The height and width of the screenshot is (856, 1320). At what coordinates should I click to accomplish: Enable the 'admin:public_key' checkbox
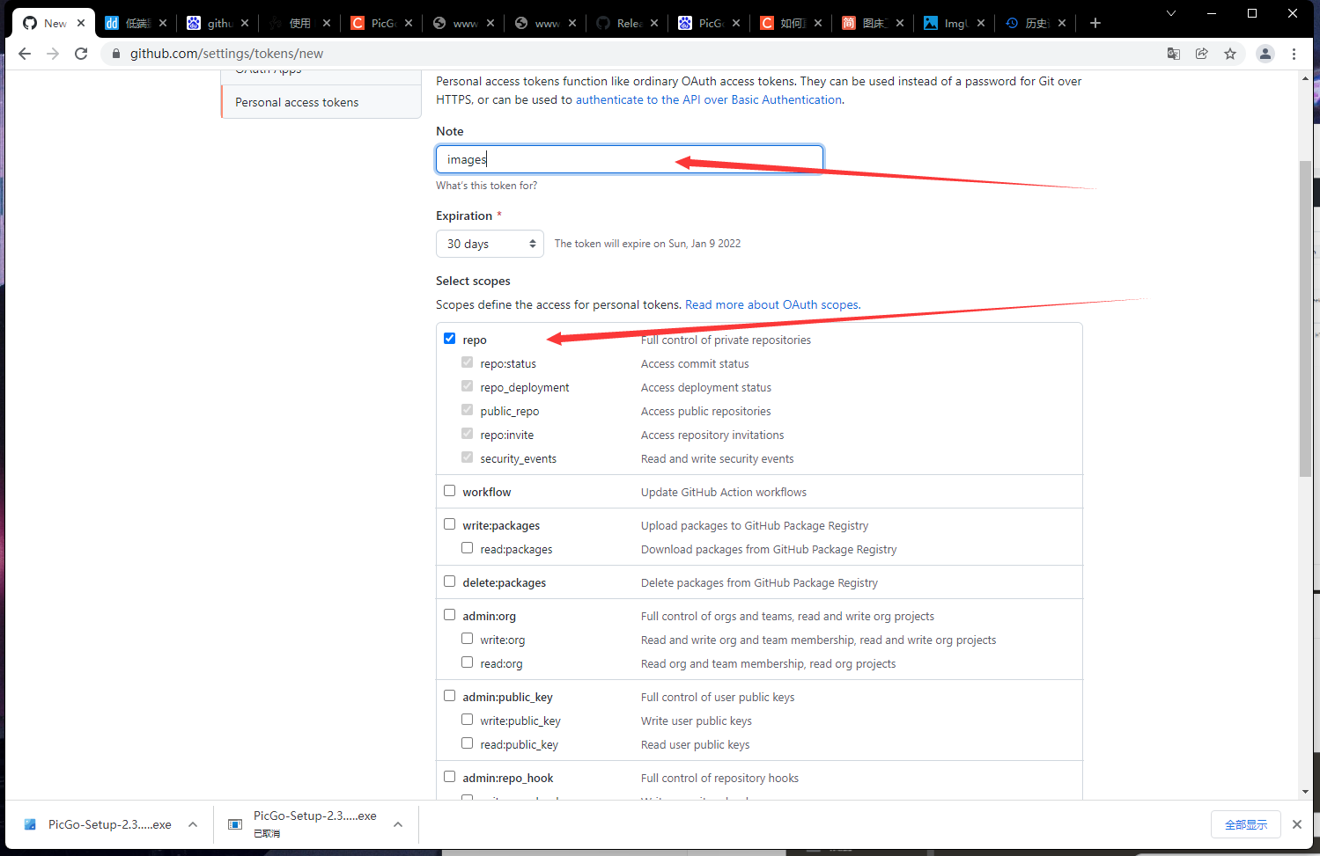(450, 696)
